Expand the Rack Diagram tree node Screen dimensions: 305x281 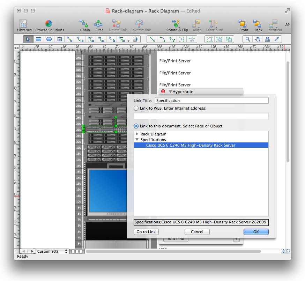coord(137,134)
